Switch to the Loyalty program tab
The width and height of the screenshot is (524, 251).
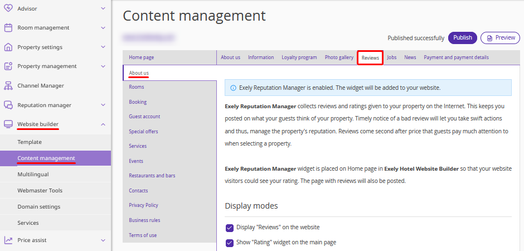pyautogui.click(x=299, y=57)
